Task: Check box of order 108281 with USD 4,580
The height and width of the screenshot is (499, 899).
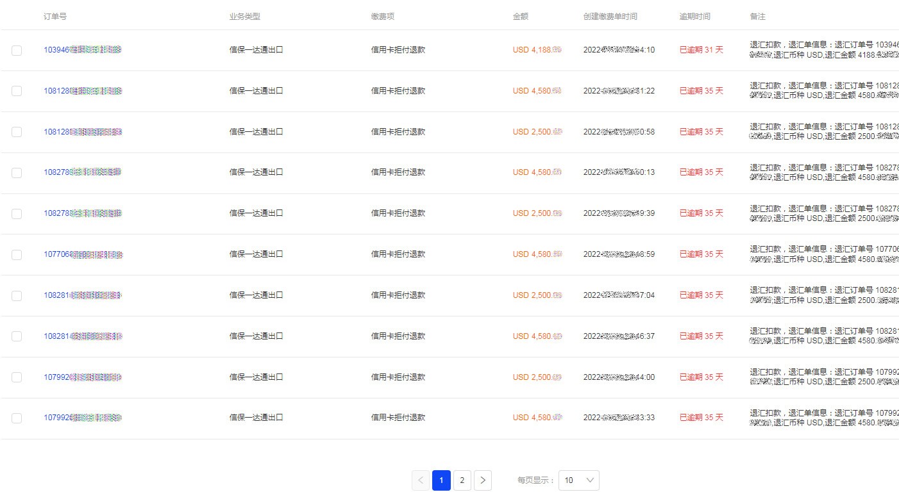Action: coord(17,336)
